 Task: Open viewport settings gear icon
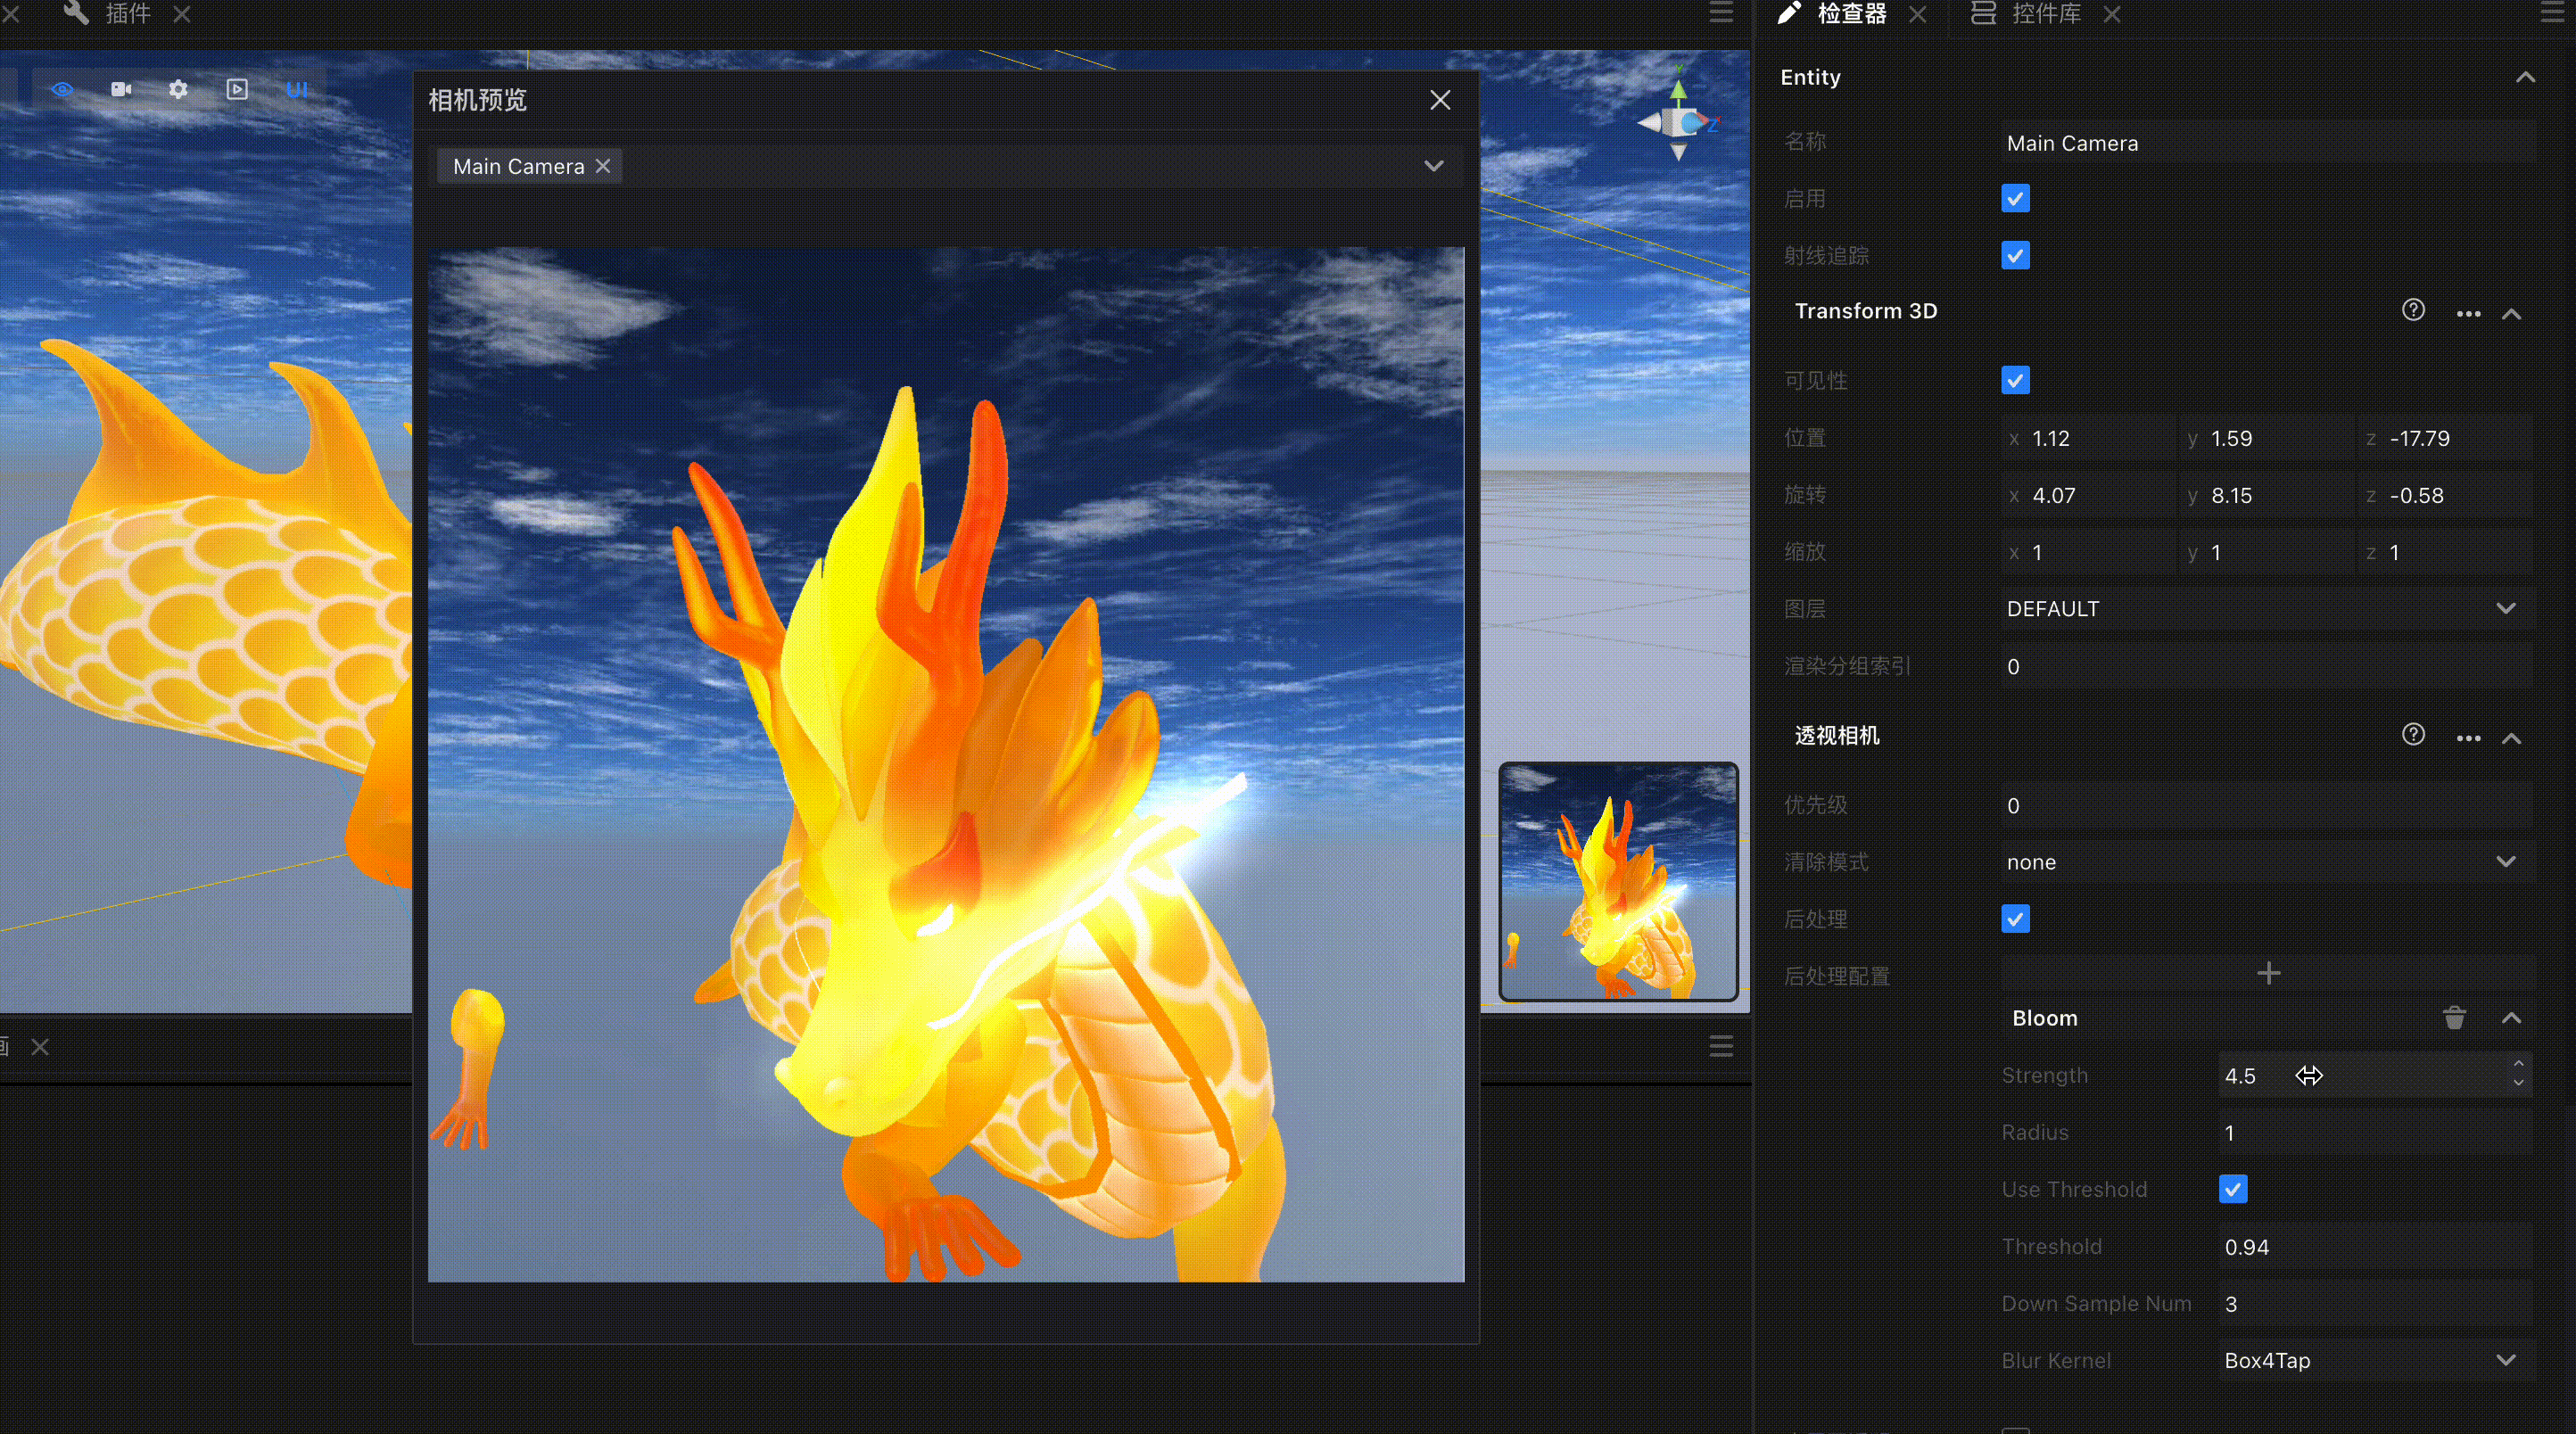coord(178,89)
